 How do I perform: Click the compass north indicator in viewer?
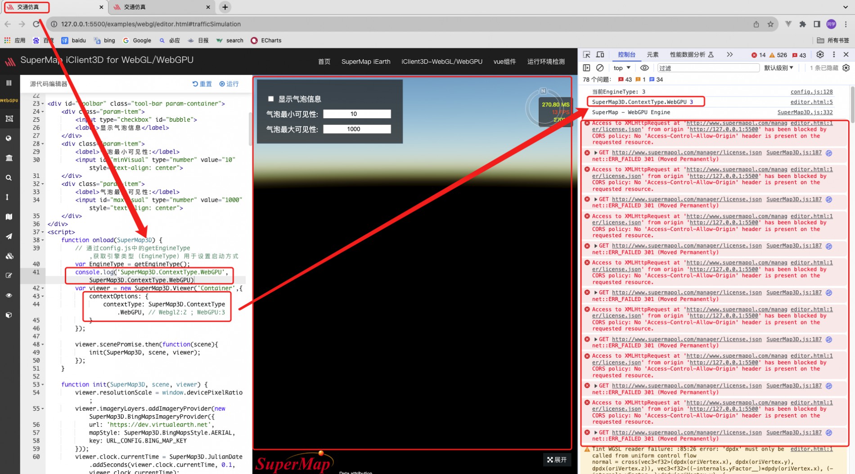[543, 91]
